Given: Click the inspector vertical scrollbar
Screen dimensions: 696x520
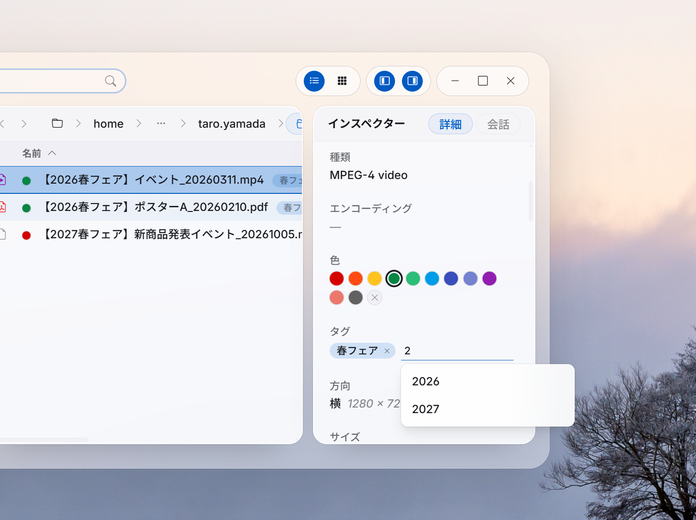Looking at the screenshot, I should pyautogui.click(x=531, y=201).
